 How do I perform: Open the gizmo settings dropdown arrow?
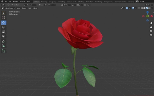(129, 8)
